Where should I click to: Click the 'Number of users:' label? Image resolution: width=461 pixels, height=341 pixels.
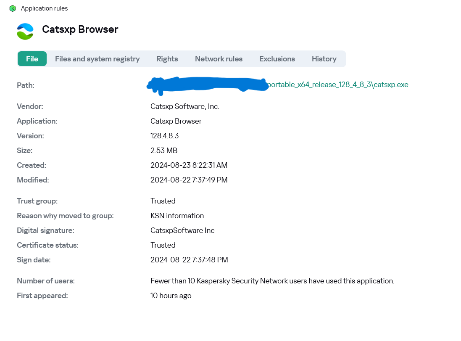[46, 281]
